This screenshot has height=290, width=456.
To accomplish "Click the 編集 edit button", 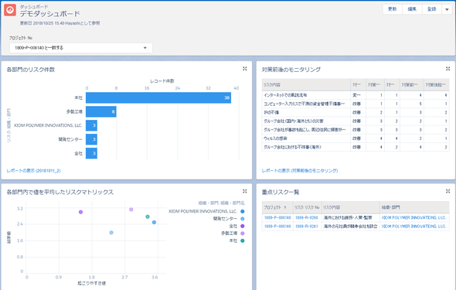I will pyautogui.click(x=412, y=9).
